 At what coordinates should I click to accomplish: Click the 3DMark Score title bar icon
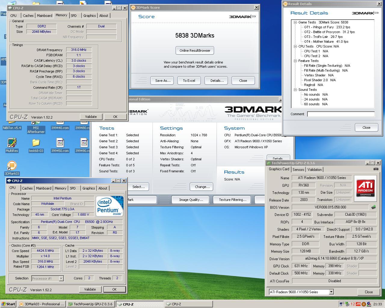click(x=133, y=8)
